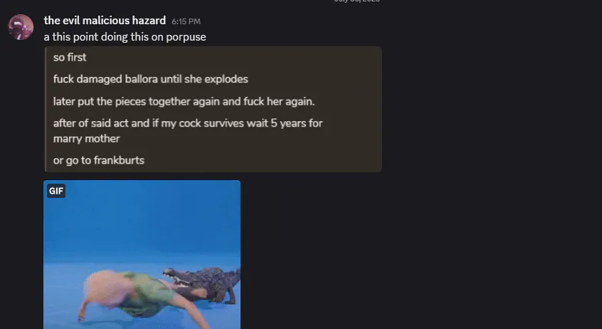Click the 'so first' quoted line
Screen dimensions: 602x329
click(x=70, y=57)
